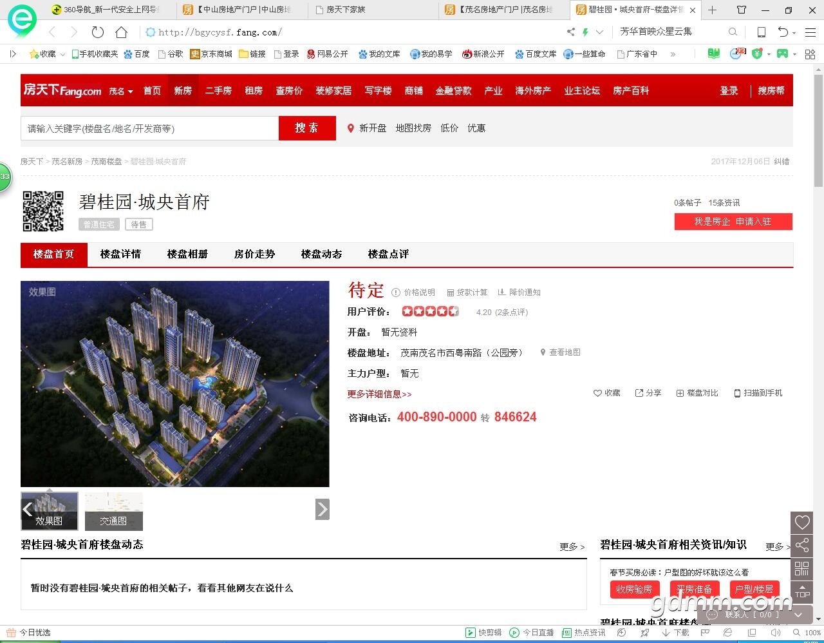Click 更多详细信息>> link

click(379, 394)
